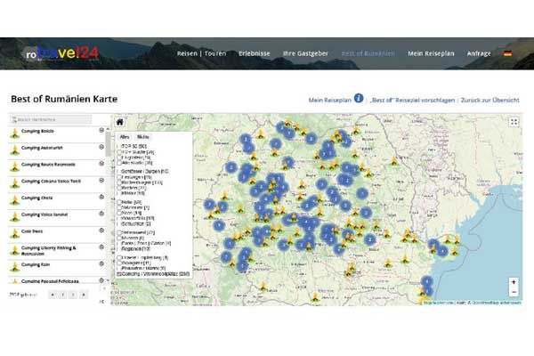Enable the Camping / Wohnmobilplätze checkbox
Viewport: 534px width, 356px height.
click(x=119, y=276)
